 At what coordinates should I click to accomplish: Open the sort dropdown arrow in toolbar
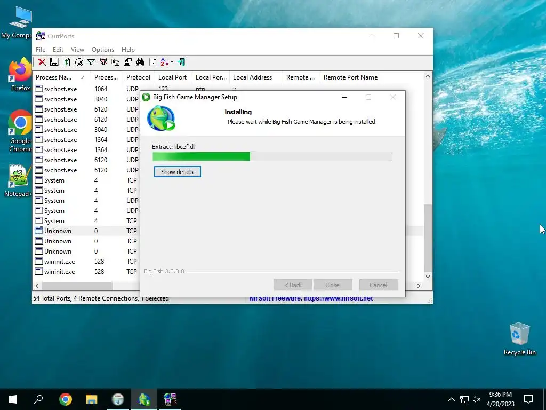[x=172, y=62]
